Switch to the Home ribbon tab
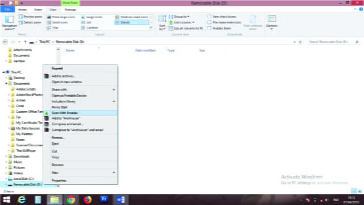Screen dimensions: 364x205 pyautogui.click(x=23, y=10)
